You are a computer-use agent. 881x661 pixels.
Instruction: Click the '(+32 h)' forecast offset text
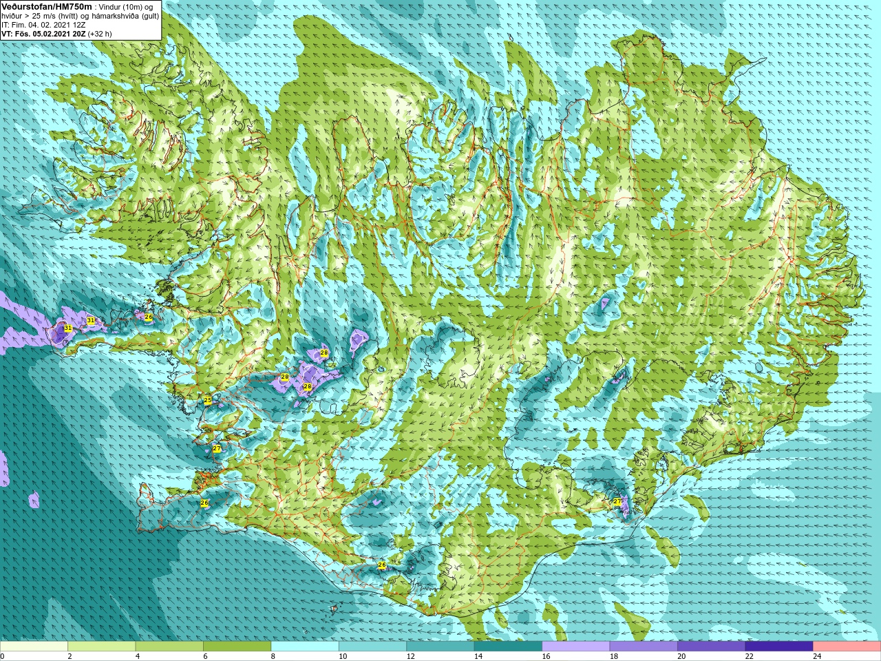100,33
